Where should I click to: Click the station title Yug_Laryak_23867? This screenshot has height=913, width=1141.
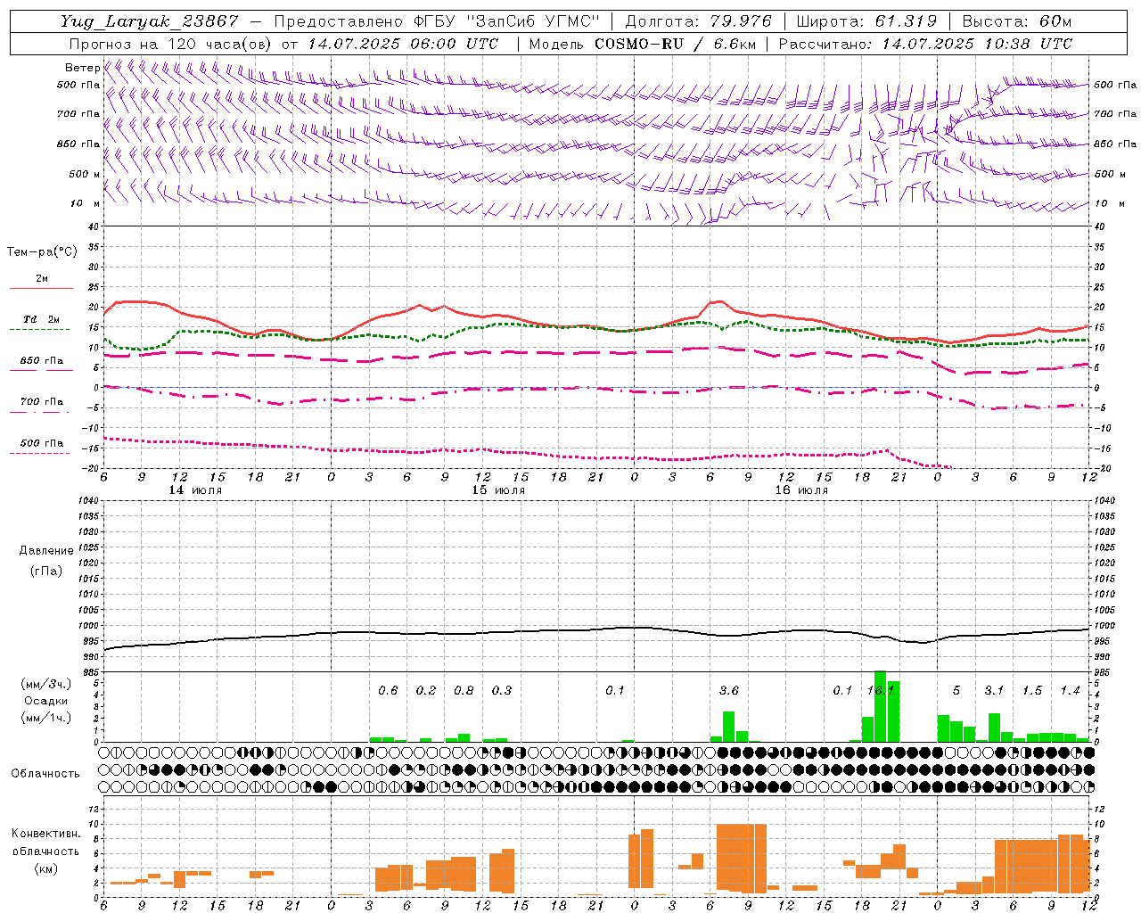tap(150, 21)
